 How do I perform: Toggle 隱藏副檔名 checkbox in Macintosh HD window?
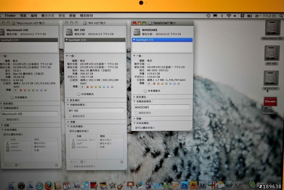pyautogui.click(x=4, y=119)
